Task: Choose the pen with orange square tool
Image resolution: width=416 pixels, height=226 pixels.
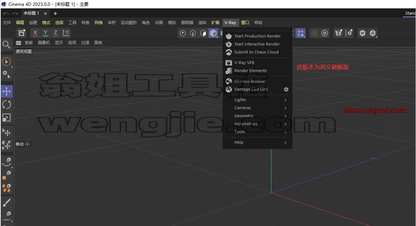Action: (x=6, y=175)
